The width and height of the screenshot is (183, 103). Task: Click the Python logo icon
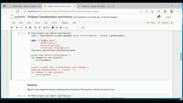click(x=159, y=17)
